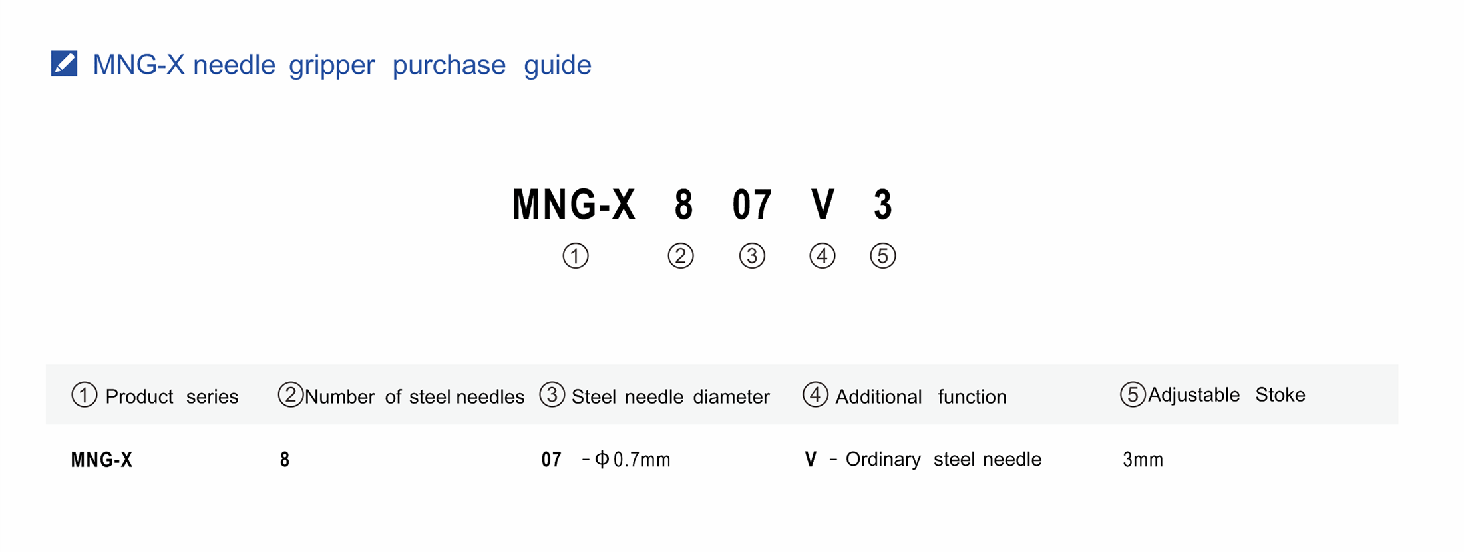Click circled 3 beside Steel needle diameter

click(x=552, y=394)
